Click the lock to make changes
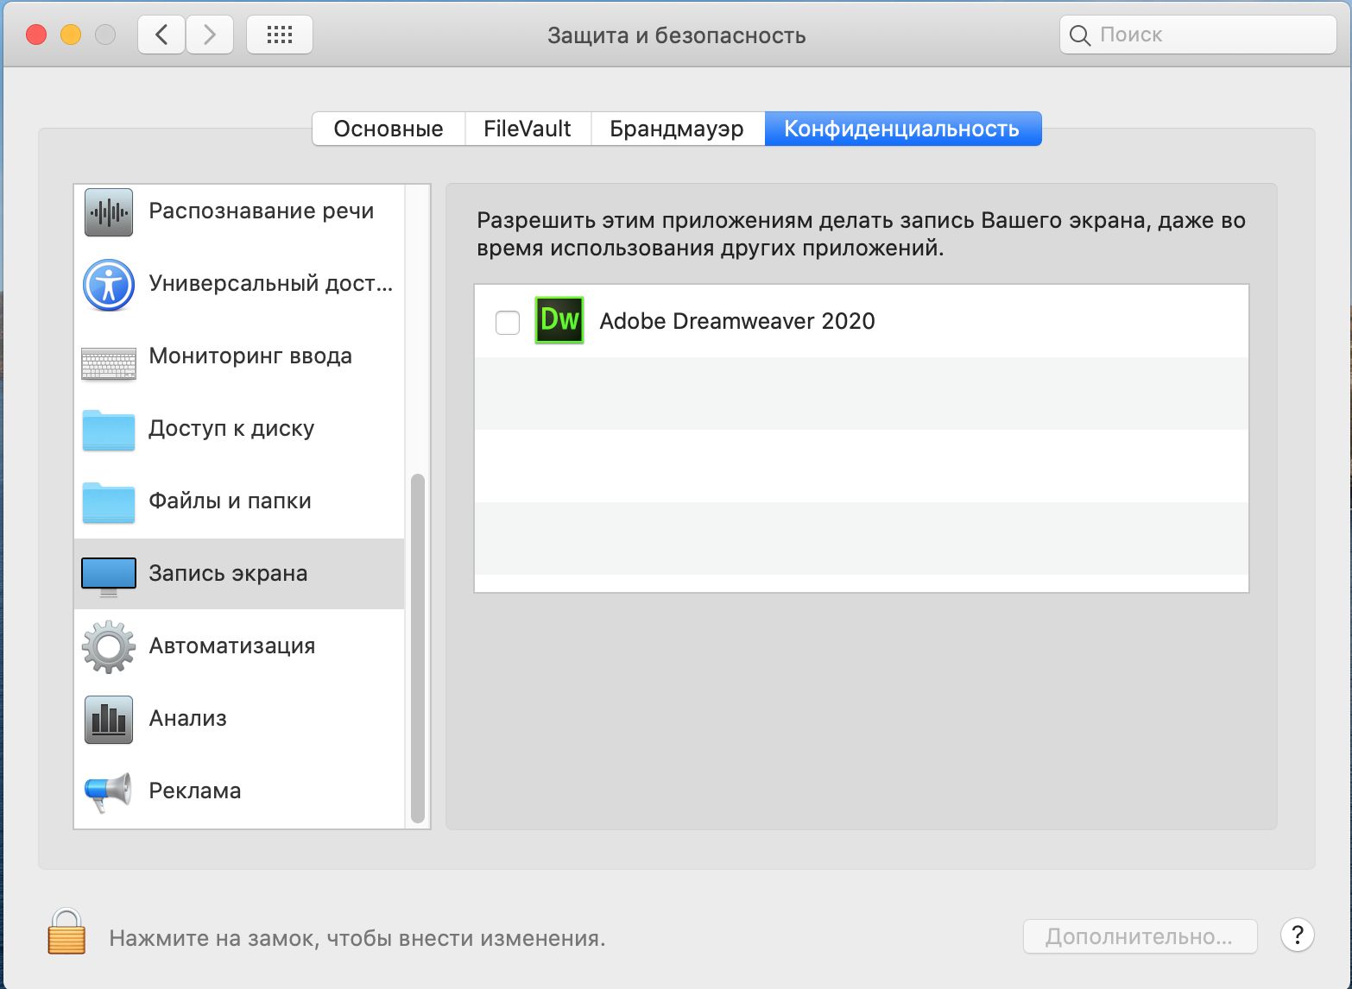1352x989 pixels. (x=66, y=933)
